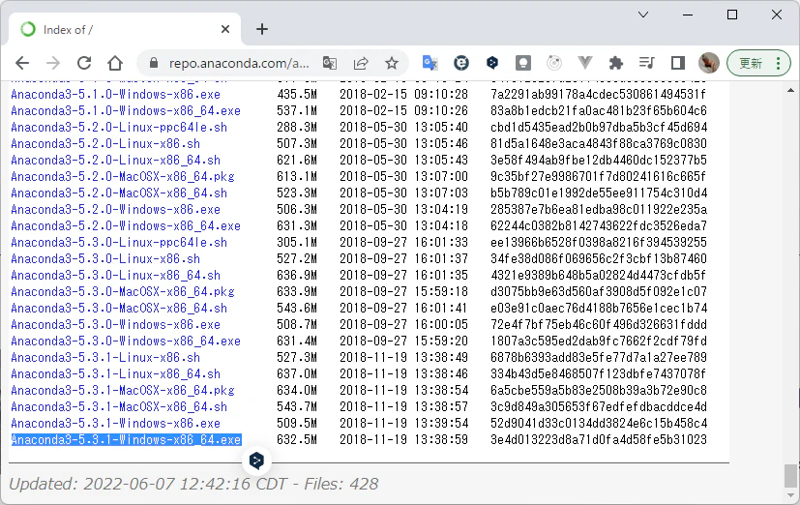Open Anaconda3-5.2.0-Linux-x86_64.sh link
The width and height of the screenshot is (800, 505).
click(x=115, y=161)
